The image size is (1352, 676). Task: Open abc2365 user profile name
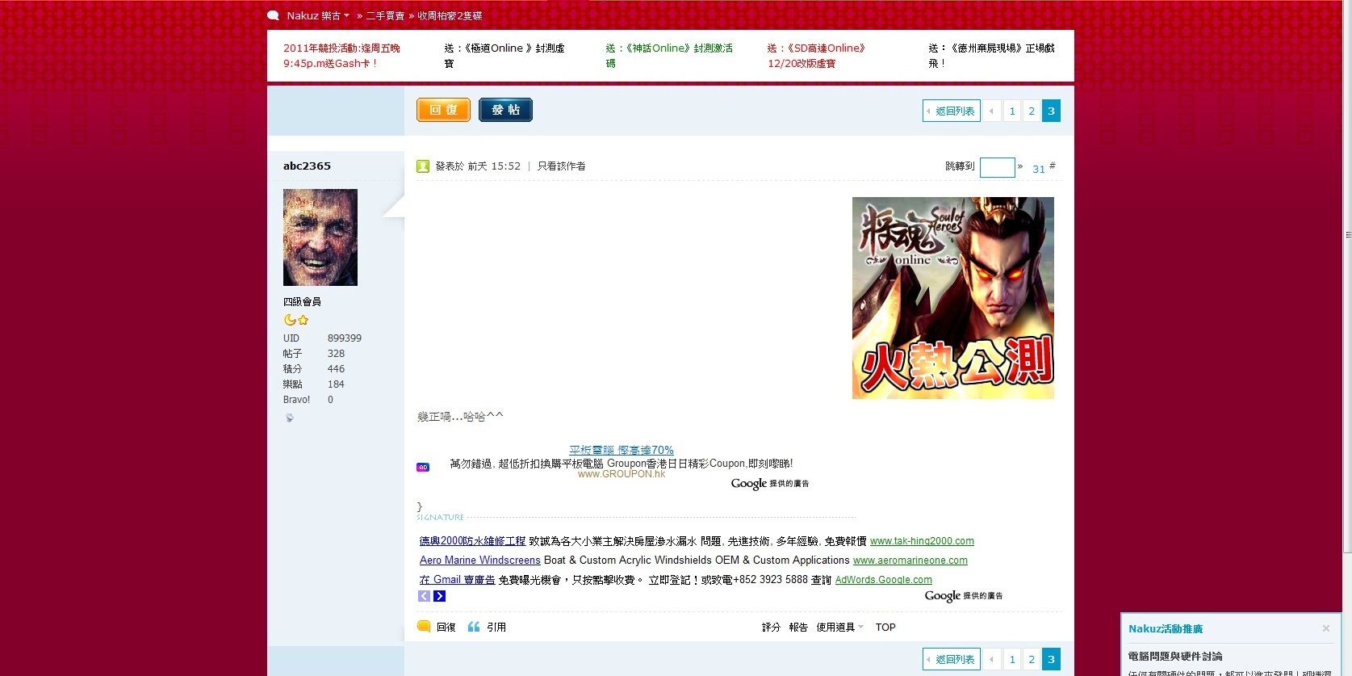click(x=307, y=166)
